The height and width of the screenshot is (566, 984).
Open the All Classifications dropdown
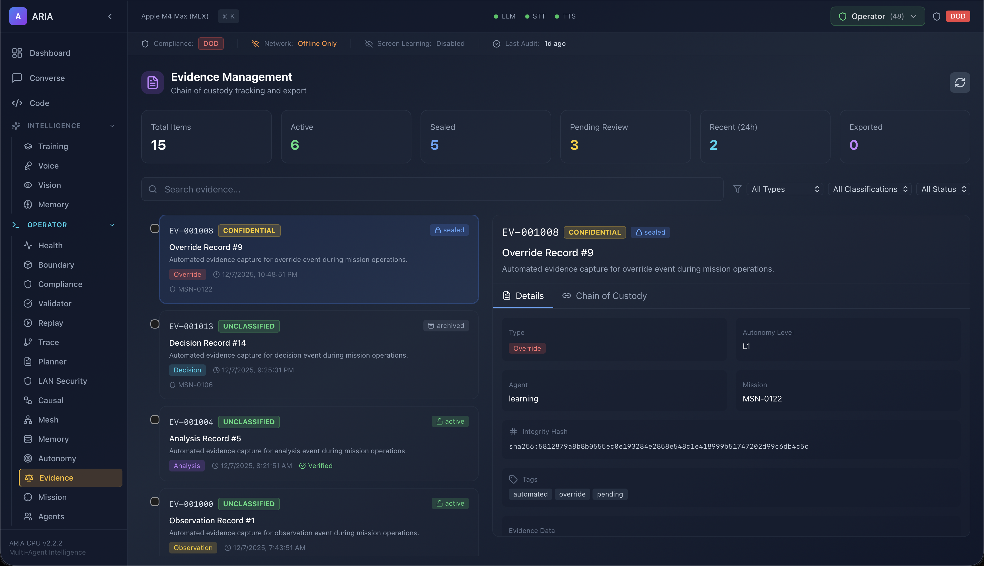[x=870, y=189]
